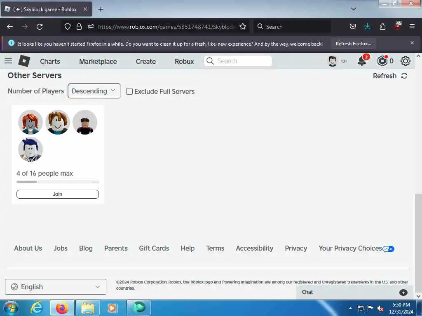Reload the page with Firefox refresh icon
The image size is (422, 316).
pyautogui.click(x=40, y=27)
